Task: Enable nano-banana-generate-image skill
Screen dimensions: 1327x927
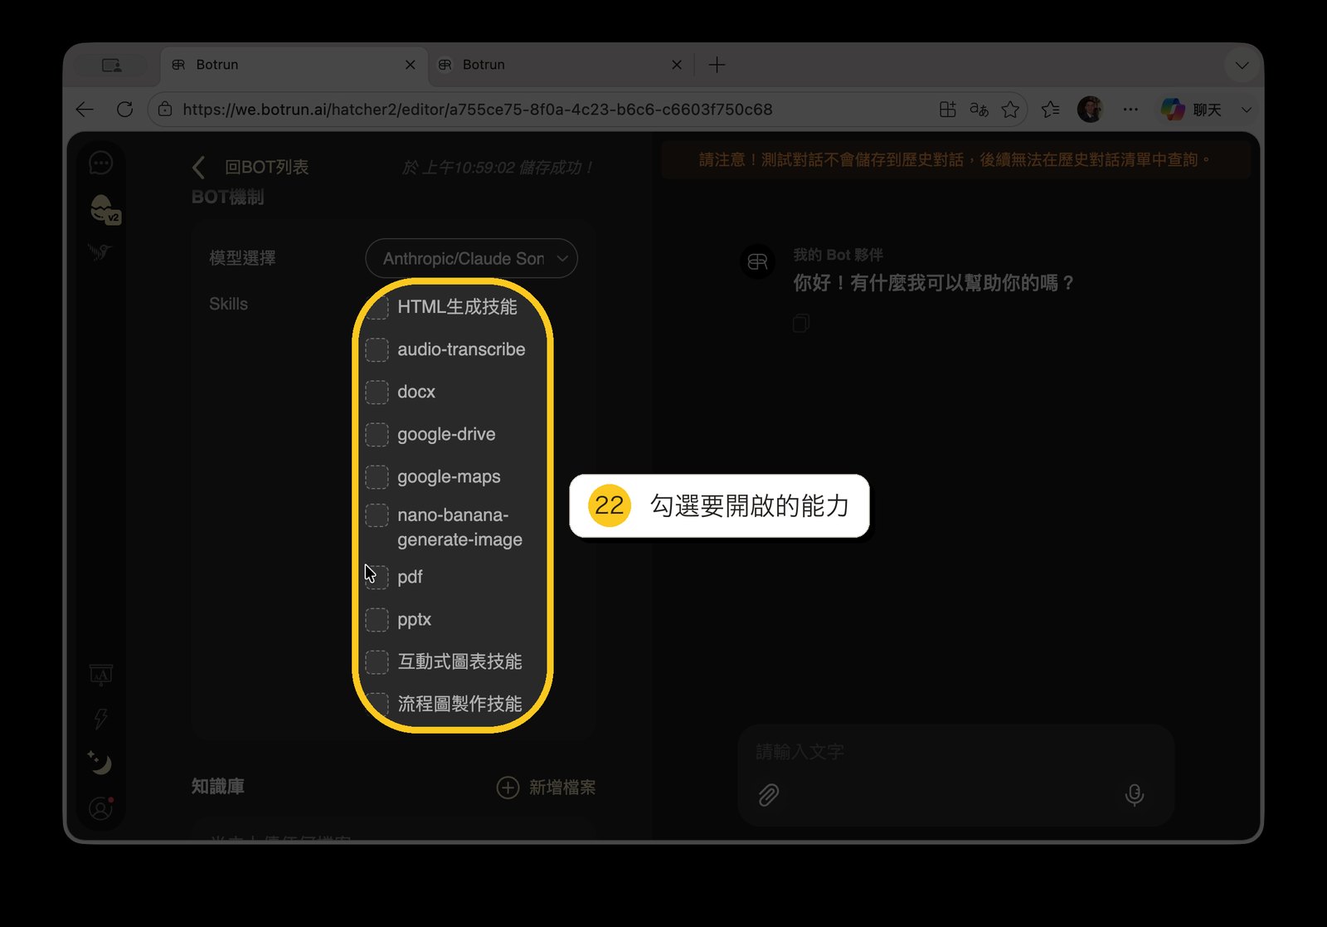Action: 377,515
